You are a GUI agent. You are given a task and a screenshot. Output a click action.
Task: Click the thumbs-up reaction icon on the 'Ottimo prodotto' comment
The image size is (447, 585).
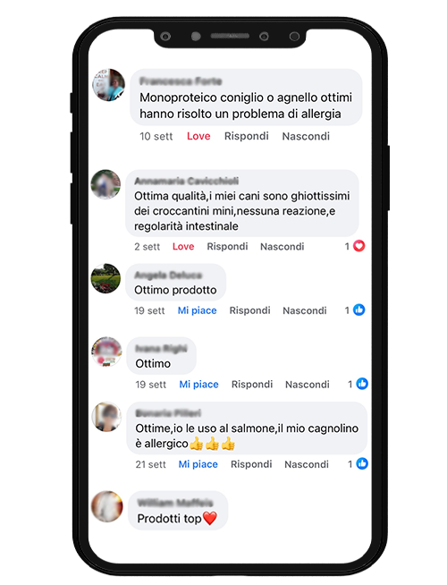[358, 309]
